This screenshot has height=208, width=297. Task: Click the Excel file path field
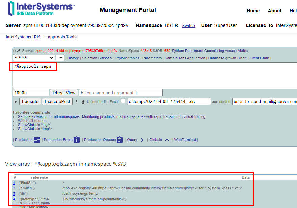[169, 102]
